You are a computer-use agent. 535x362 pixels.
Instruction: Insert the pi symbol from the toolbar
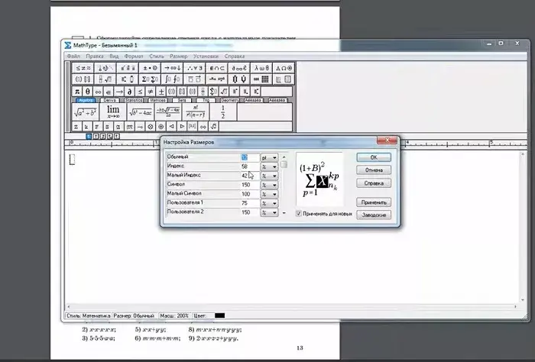tap(78, 90)
